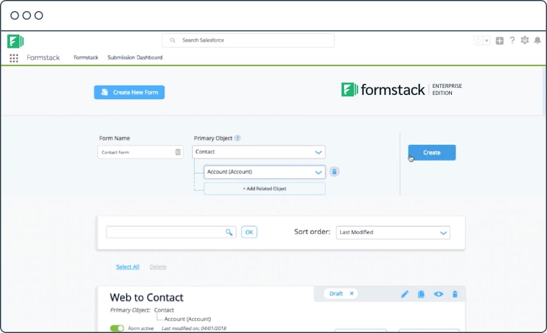This screenshot has width=547, height=333.
Task: Click the Formstack app name label
Action: [43, 58]
